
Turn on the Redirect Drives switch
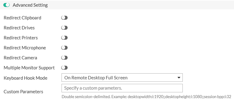[x=64, y=28]
